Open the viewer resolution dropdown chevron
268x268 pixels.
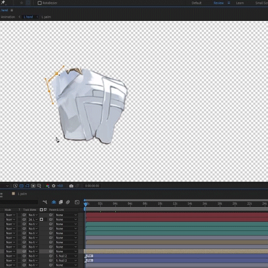[x=7, y=186]
